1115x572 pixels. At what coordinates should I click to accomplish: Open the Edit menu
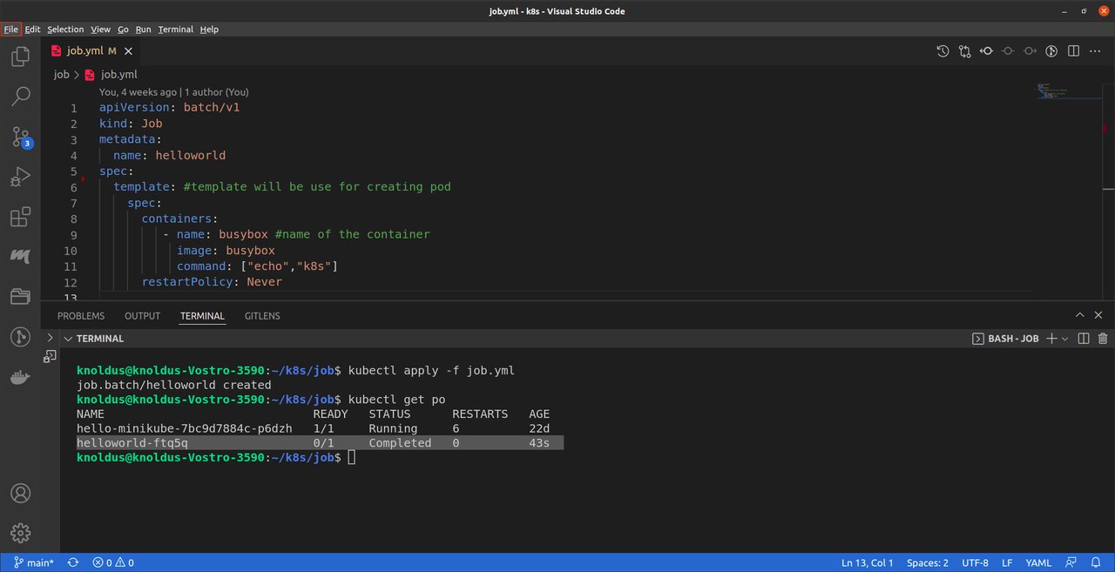point(32,30)
